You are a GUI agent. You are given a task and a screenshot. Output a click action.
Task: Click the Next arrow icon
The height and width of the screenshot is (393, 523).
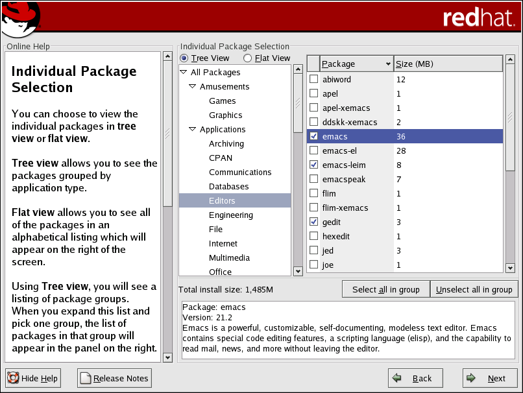pyautogui.click(x=473, y=378)
